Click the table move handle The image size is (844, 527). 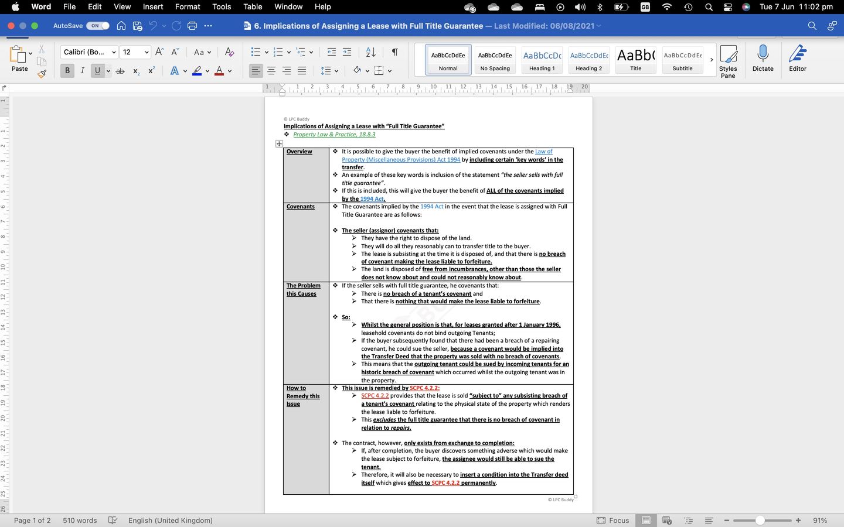[x=279, y=143]
